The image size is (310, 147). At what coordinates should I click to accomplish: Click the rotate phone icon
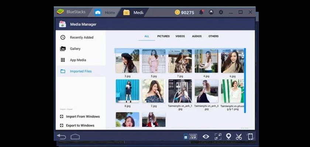click(250, 136)
